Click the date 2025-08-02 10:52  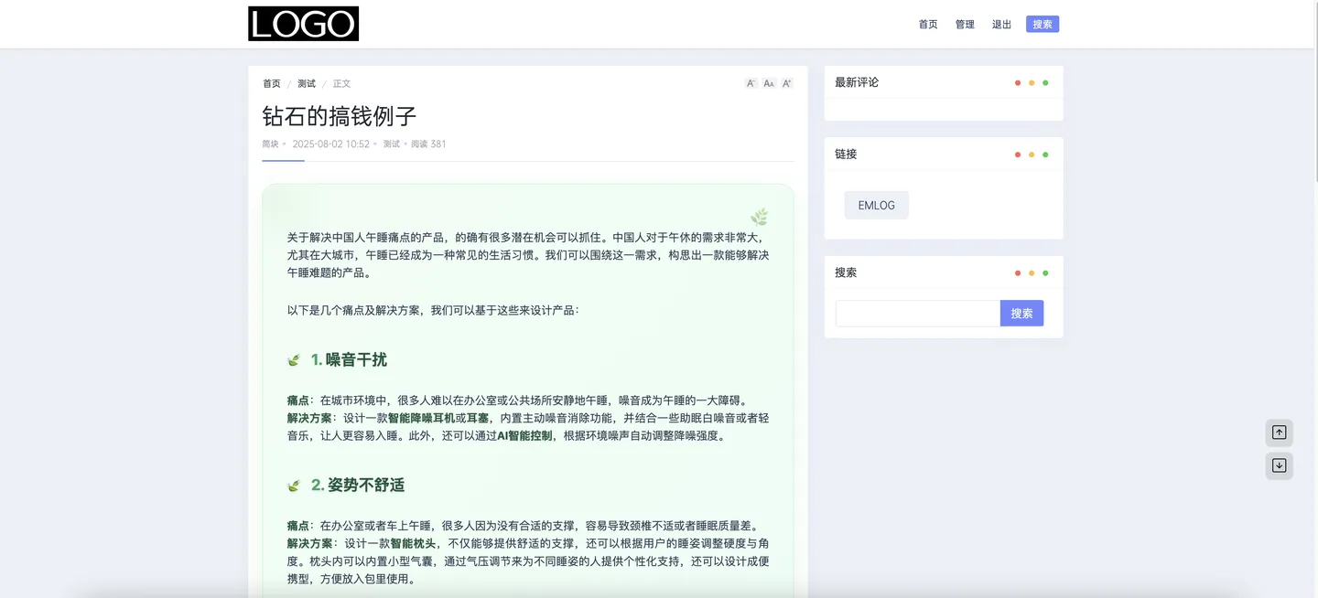click(x=330, y=144)
